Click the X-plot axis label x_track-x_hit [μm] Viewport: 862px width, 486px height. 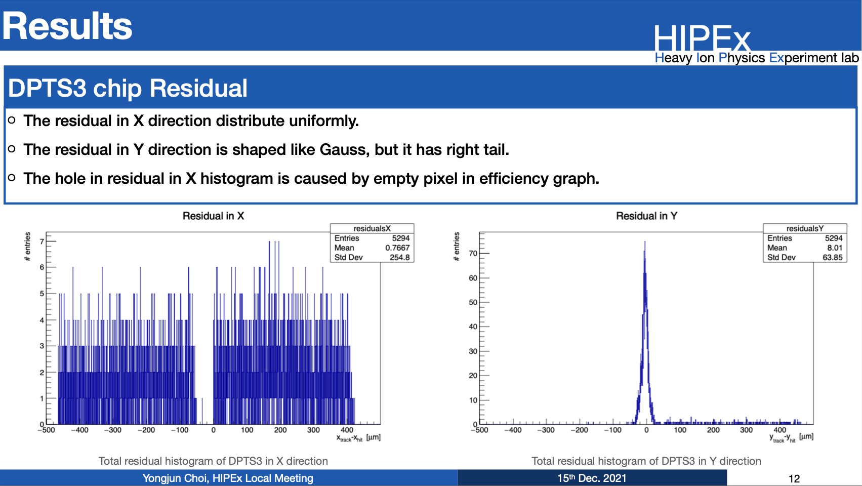coord(358,438)
